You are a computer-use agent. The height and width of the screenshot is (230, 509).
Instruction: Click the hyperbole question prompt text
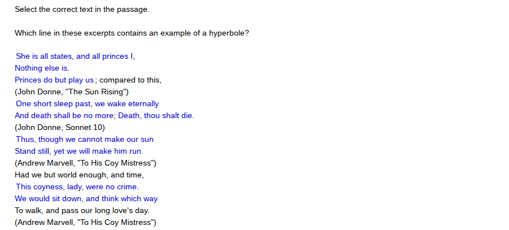coord(132,33)
